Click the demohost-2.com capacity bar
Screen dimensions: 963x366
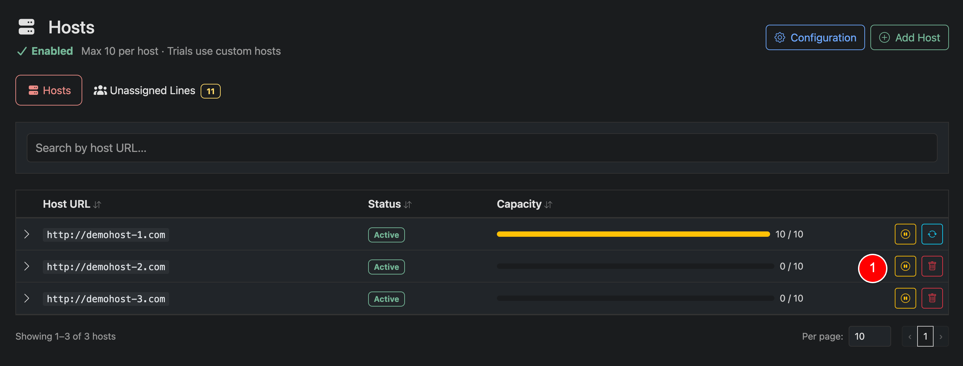pos(636,266)
